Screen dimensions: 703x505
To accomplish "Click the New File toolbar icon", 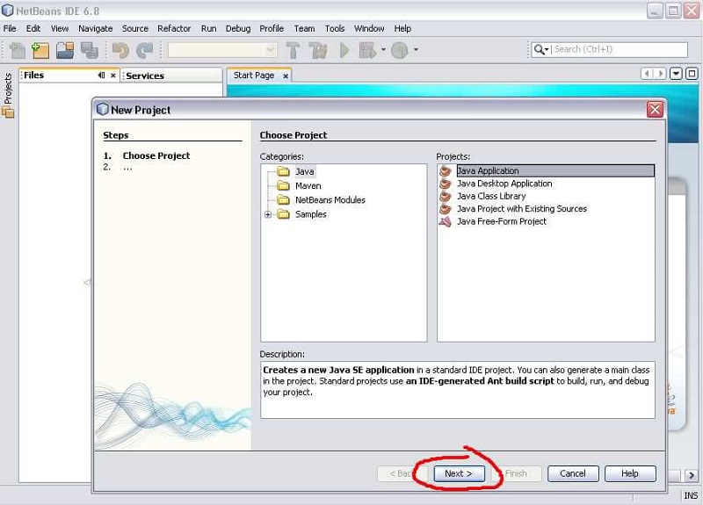I will coord(17,50).
